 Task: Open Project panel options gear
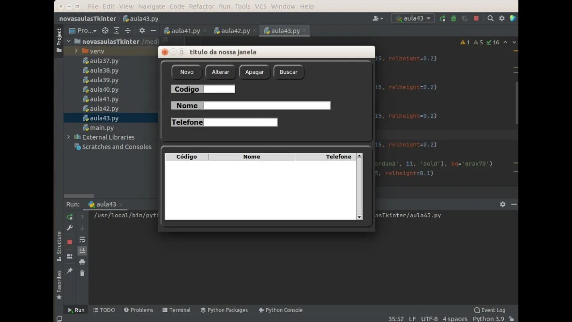pyautogui.click(x=142, y=30)
